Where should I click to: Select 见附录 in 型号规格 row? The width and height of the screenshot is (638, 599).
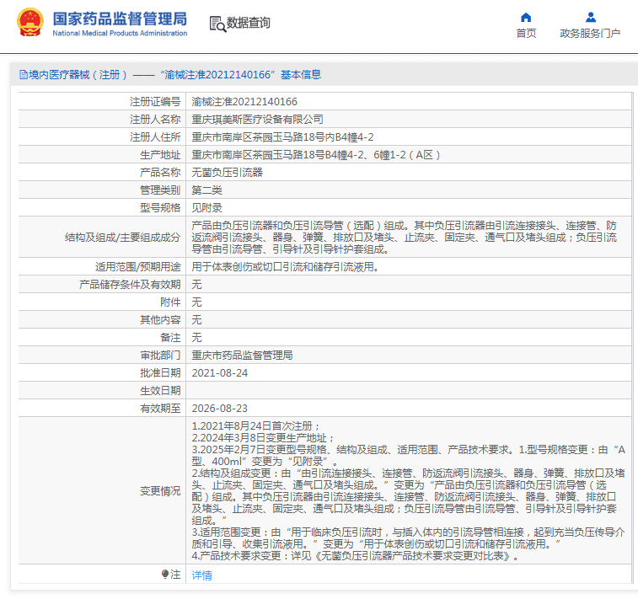tap(206, 208)
